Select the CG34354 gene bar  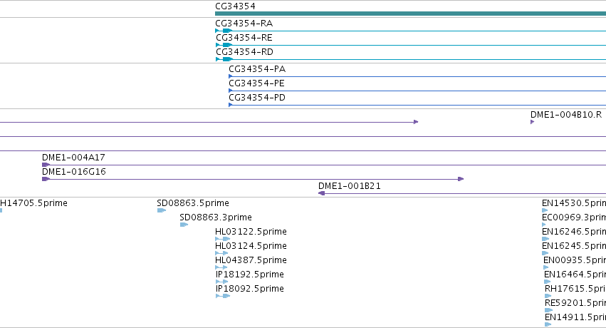[x=410, y=14]
